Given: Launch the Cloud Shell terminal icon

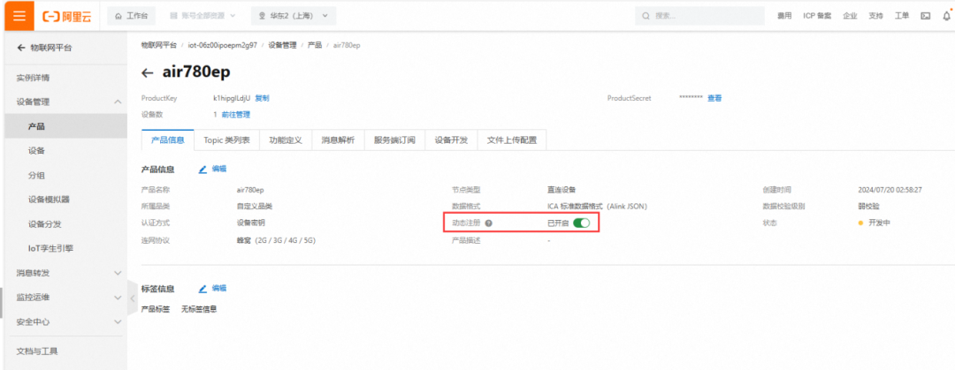Looking at the screenshot, I should pos(926,16).
